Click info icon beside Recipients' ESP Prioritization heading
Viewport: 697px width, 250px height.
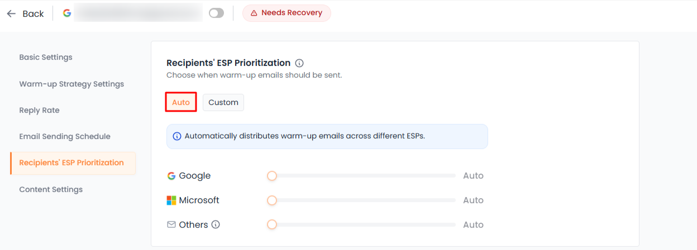pyautogui.click(x=299, y=63)
